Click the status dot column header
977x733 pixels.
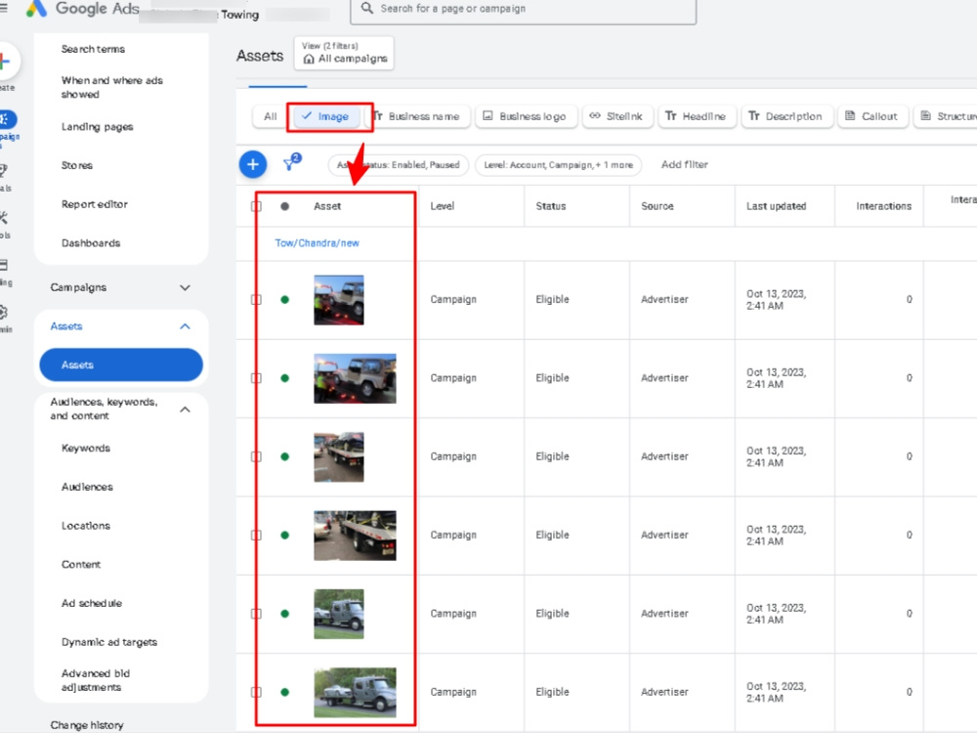coord(284,206)
